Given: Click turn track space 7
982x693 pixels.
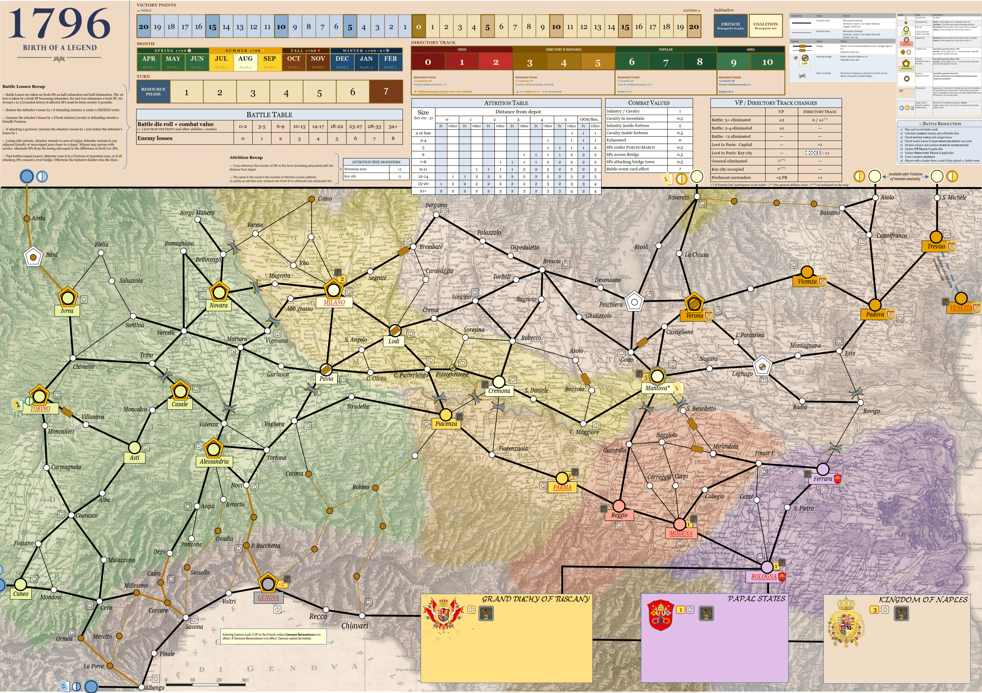Looking at the screenshot, I should coord(386,91).
